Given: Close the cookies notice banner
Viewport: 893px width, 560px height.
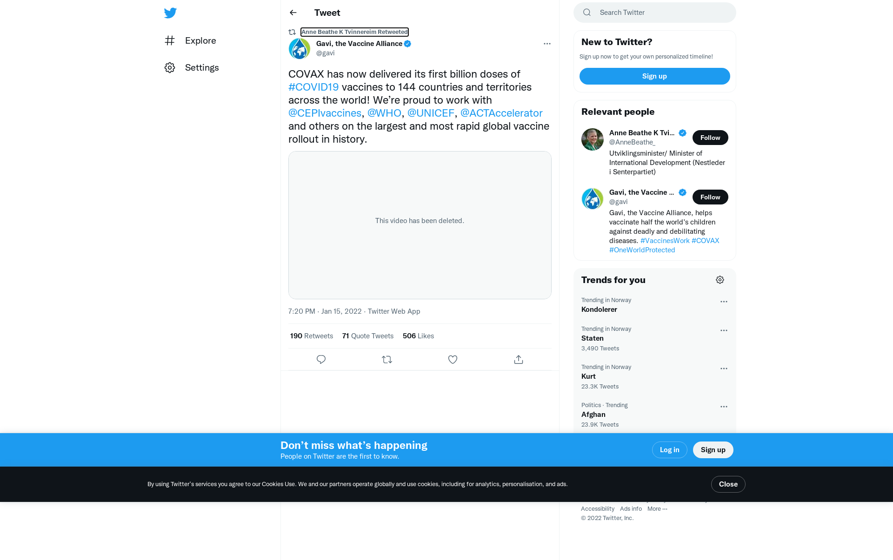Looking at the screenshot, I should pyautogui.click(x=728, y=484).
